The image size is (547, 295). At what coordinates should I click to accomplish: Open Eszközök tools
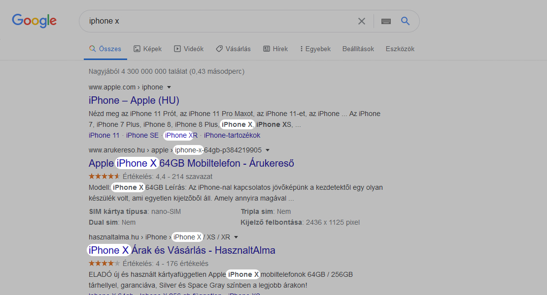tap(400, 49)
